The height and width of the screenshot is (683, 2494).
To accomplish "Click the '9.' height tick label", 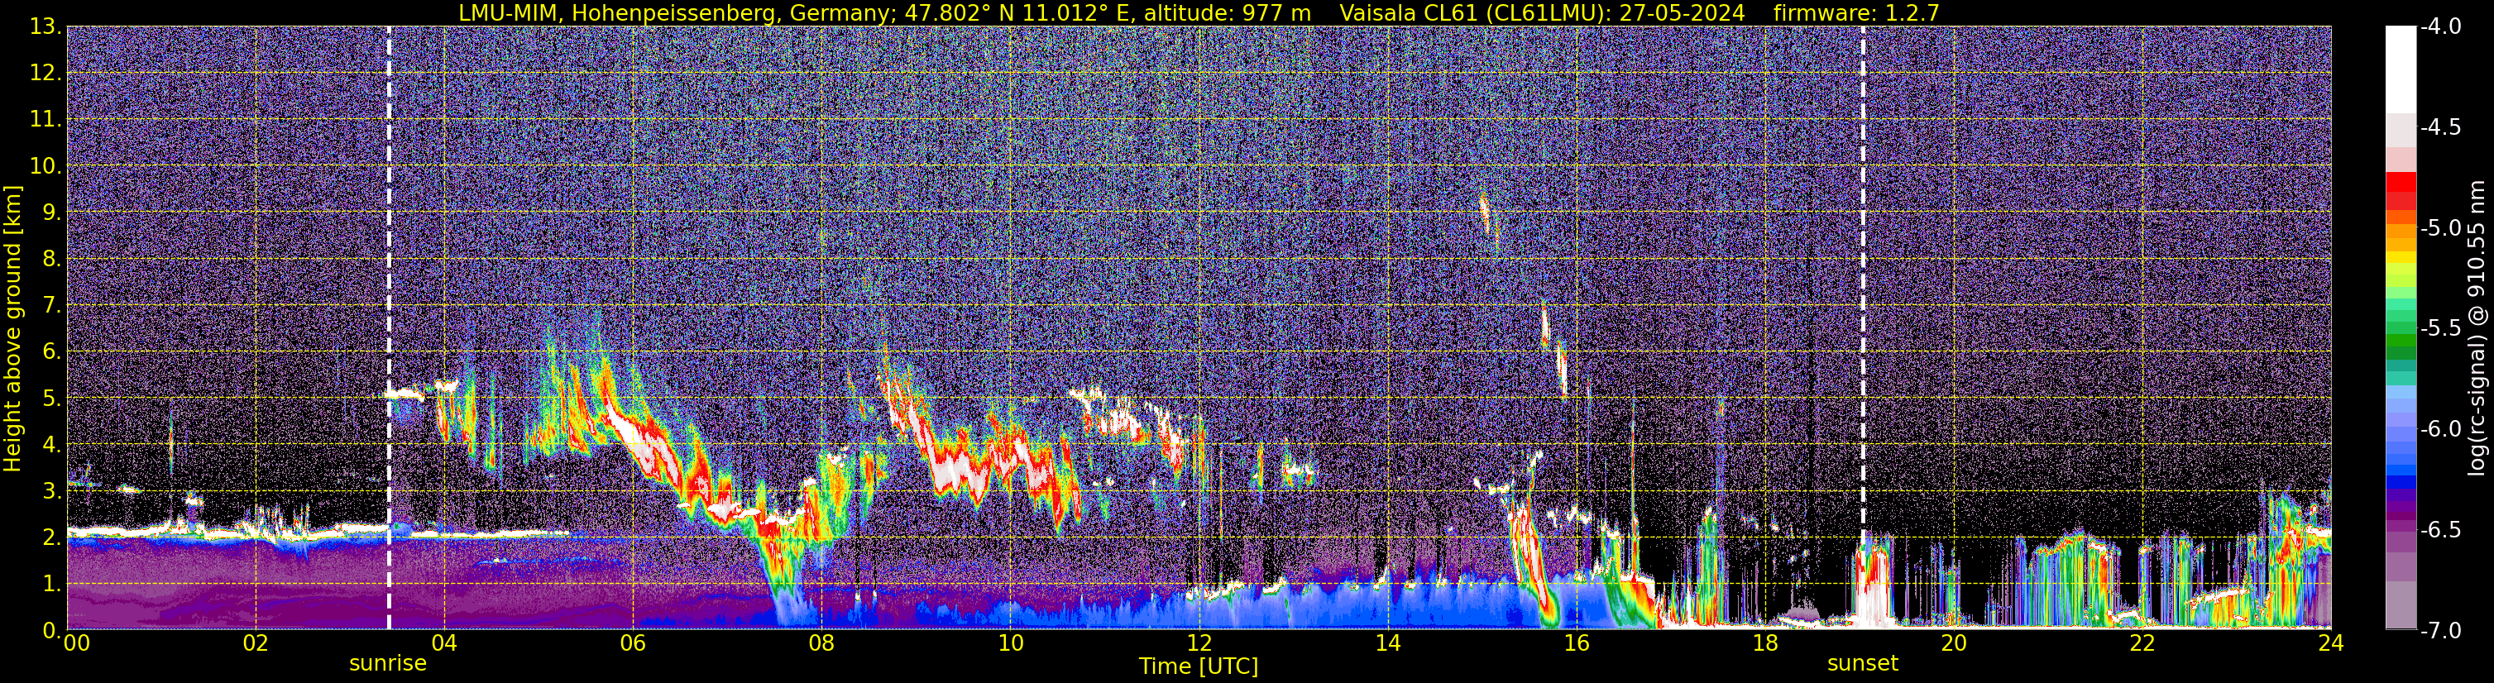I will [51, 213].
